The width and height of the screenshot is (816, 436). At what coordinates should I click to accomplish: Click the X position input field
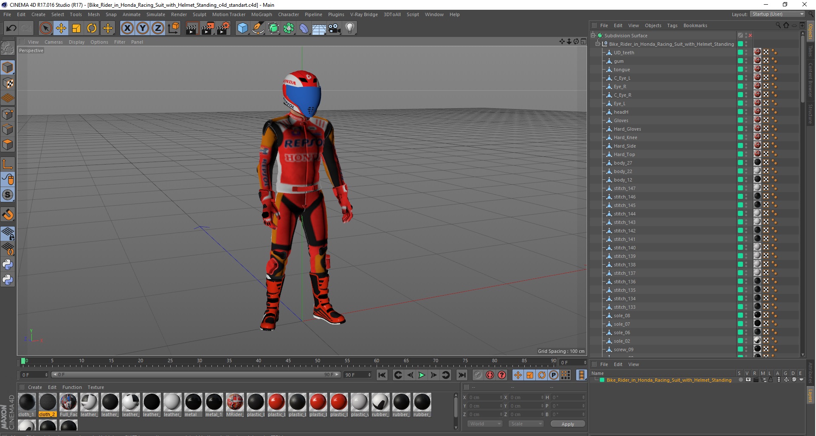pyautogui.click(x=485, y=398)
